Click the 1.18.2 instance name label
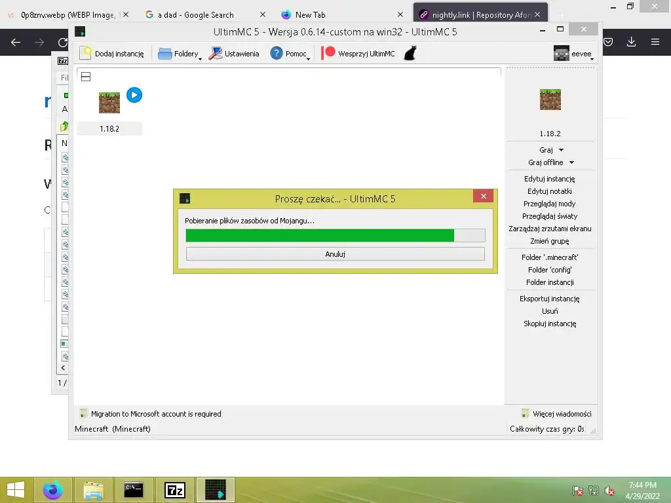The image size is (671, 503). click(x=109, y=129)
